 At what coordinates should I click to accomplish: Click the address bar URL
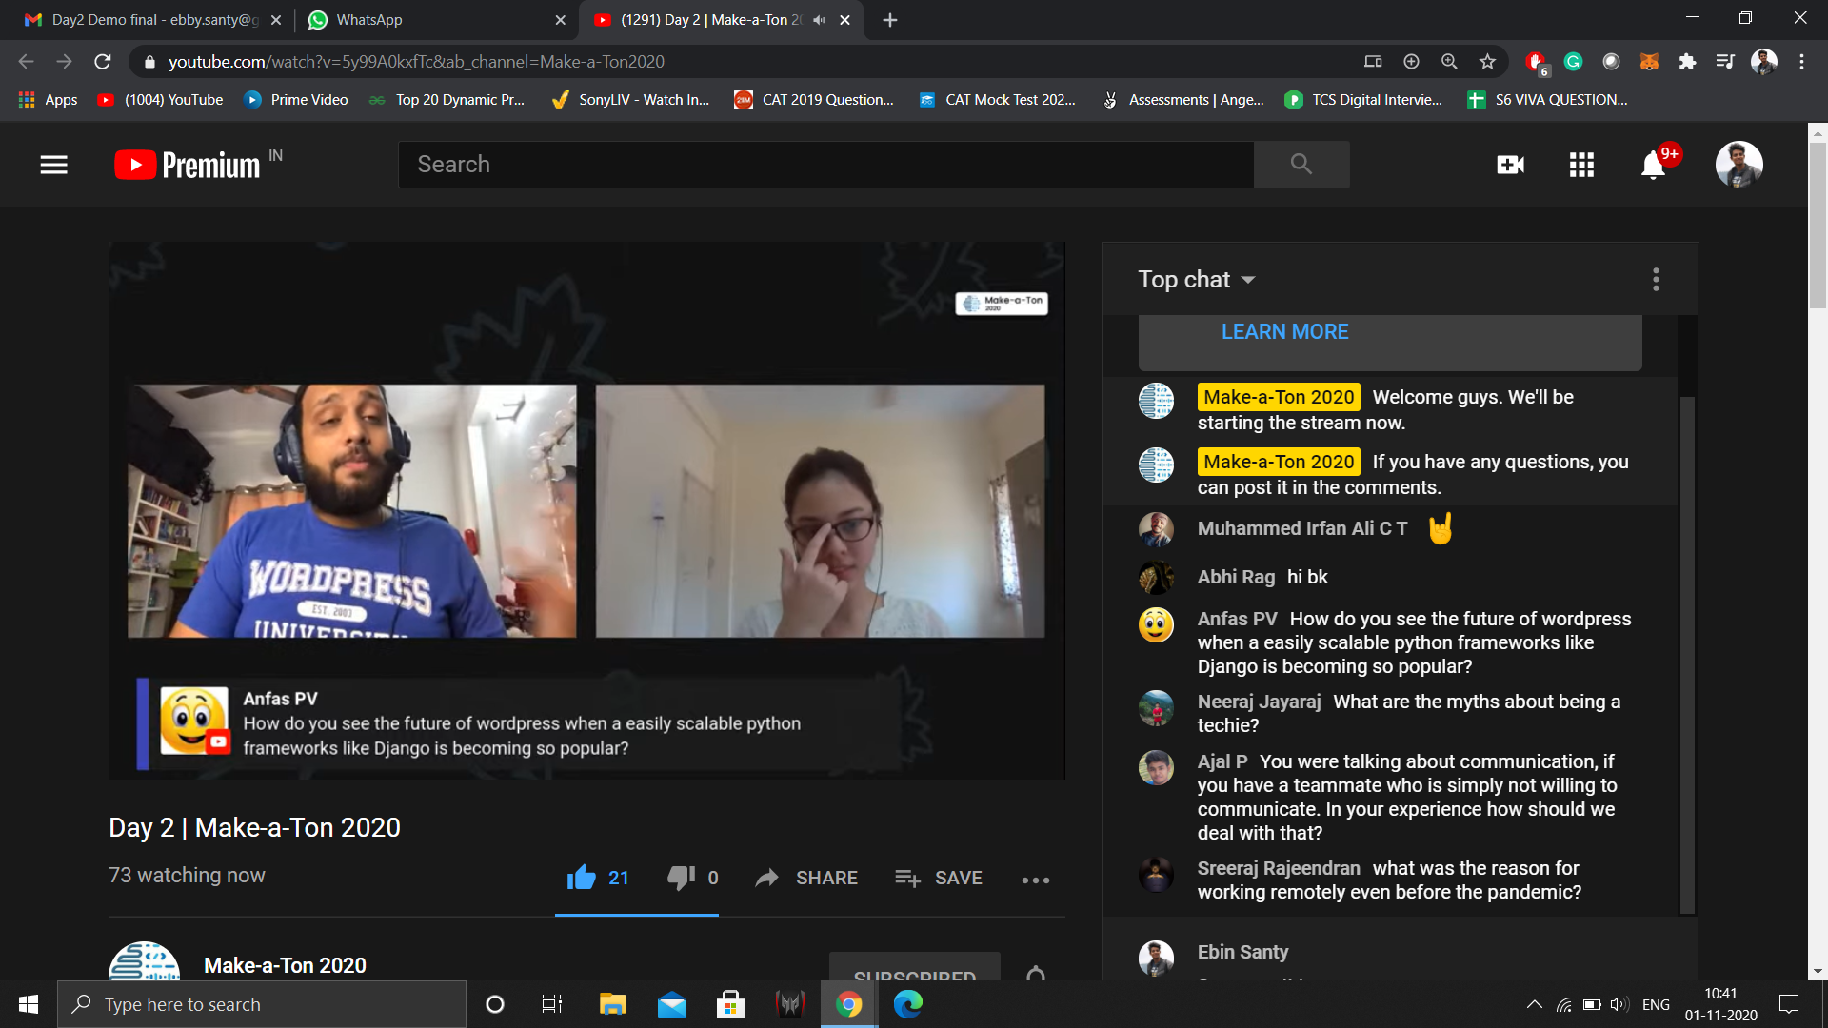pos(416,62)
